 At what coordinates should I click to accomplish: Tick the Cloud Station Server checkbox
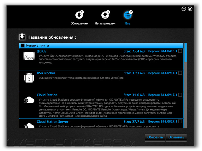coord(180,121)
